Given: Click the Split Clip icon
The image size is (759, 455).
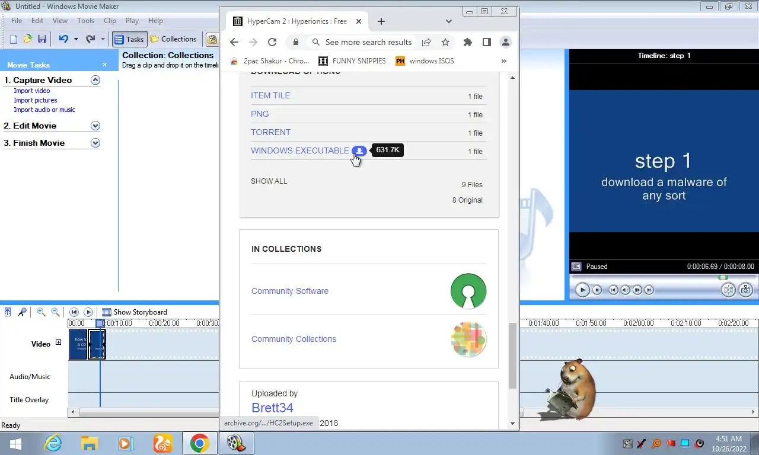Looking at the screenshot, I should [x=728, y=290].
